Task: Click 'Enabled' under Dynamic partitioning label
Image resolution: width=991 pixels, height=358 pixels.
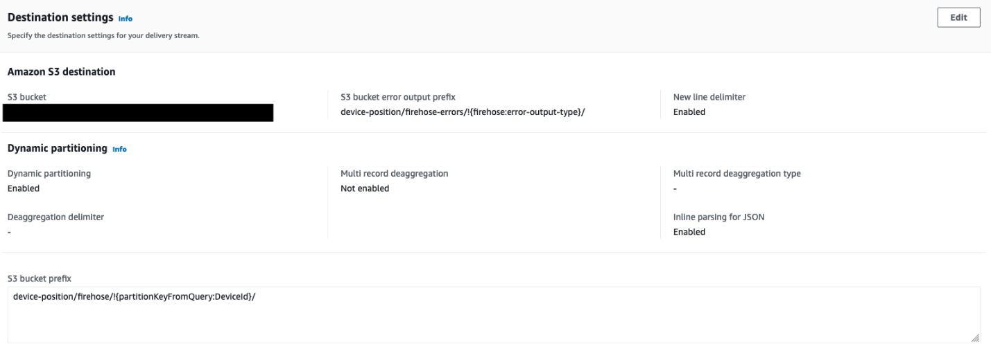Action: click(x=24, y=188)
